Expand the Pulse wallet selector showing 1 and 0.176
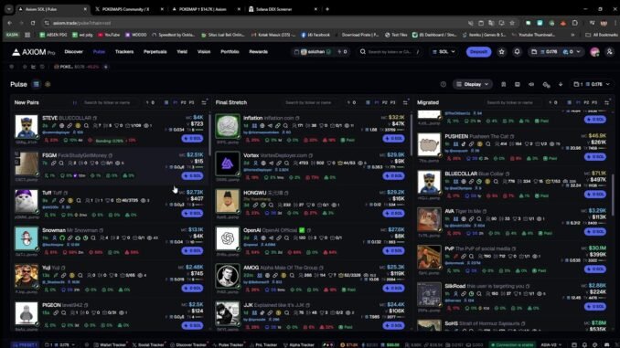 [x=592, y=84]
